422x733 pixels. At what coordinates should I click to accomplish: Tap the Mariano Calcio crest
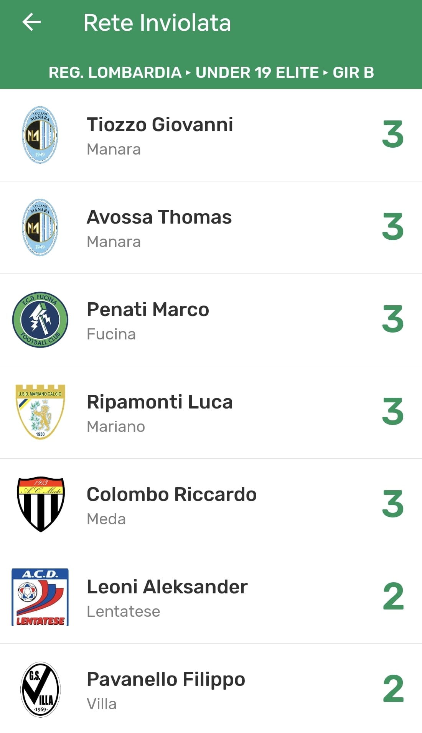point(40,412)
